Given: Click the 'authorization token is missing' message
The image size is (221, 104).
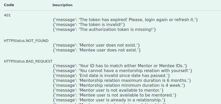Looking at the screenshot, I should 104,30.
